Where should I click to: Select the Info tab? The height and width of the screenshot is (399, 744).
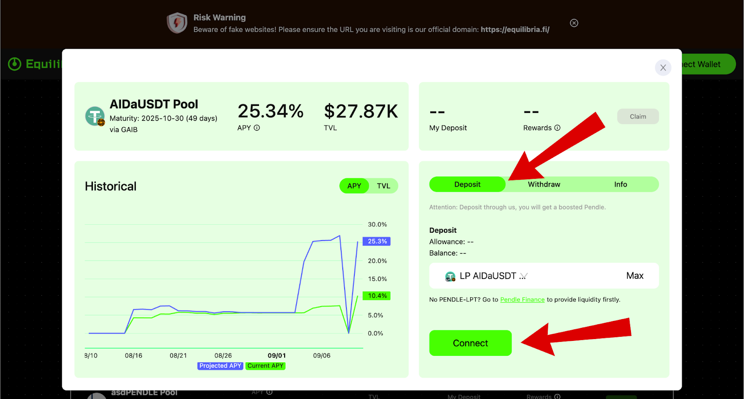(620, 184)
